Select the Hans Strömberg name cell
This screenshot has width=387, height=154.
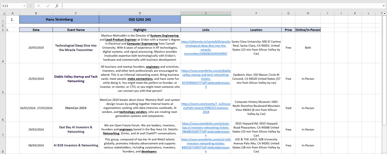[x=59, y=19]
